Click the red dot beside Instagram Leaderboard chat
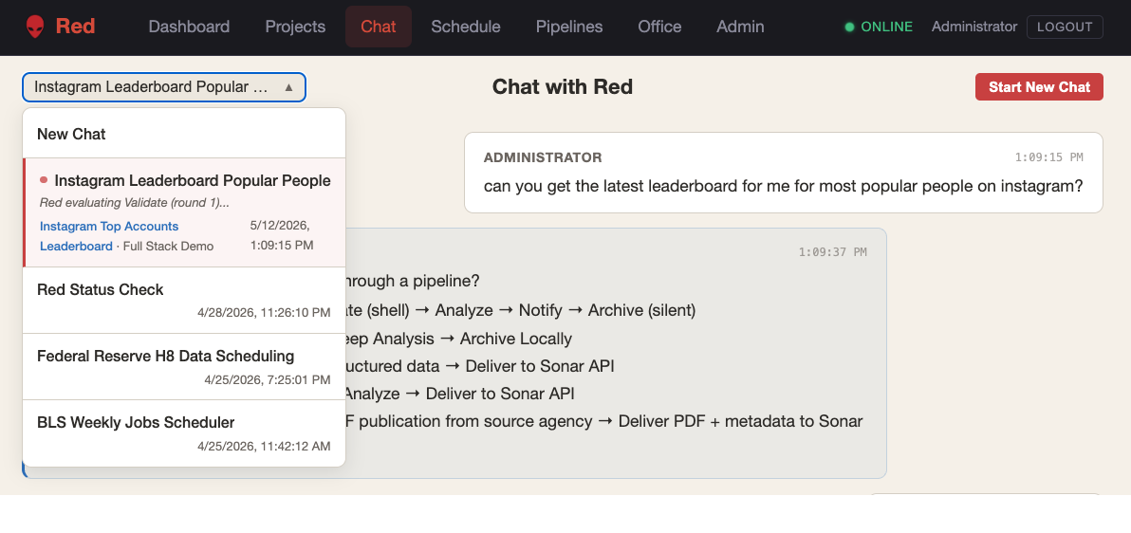The width and height of the screenshot is (1131, 533). pyautogui.click(x=44, y=180)
